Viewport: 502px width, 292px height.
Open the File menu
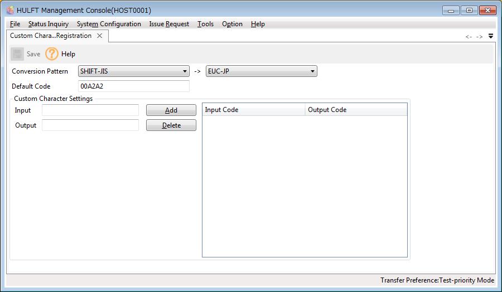(15, 24)
